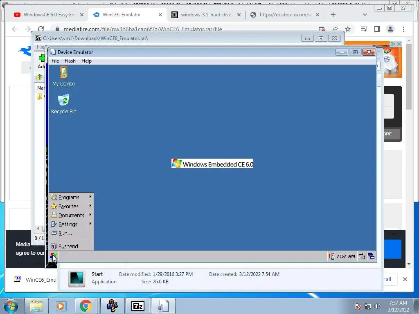Open the WinCE6_Emu download item
This screenshot has width=419, height=314.
35,279
